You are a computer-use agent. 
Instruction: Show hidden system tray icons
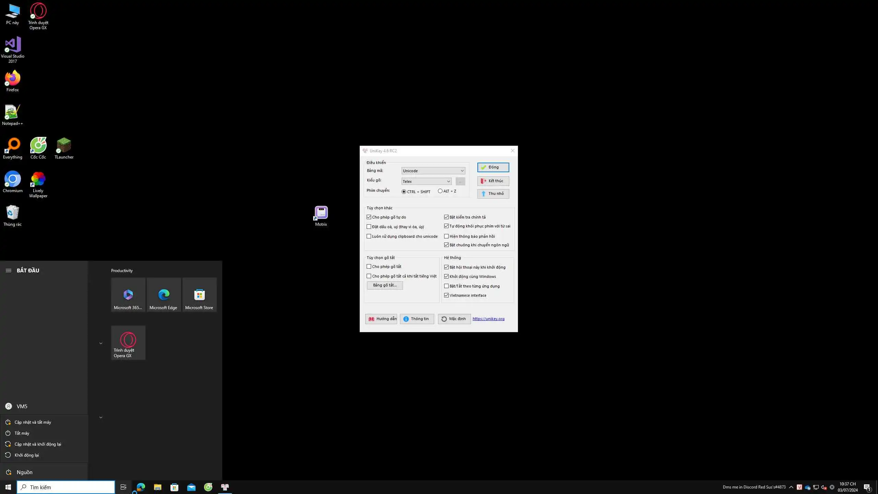[x=791, y=487]
